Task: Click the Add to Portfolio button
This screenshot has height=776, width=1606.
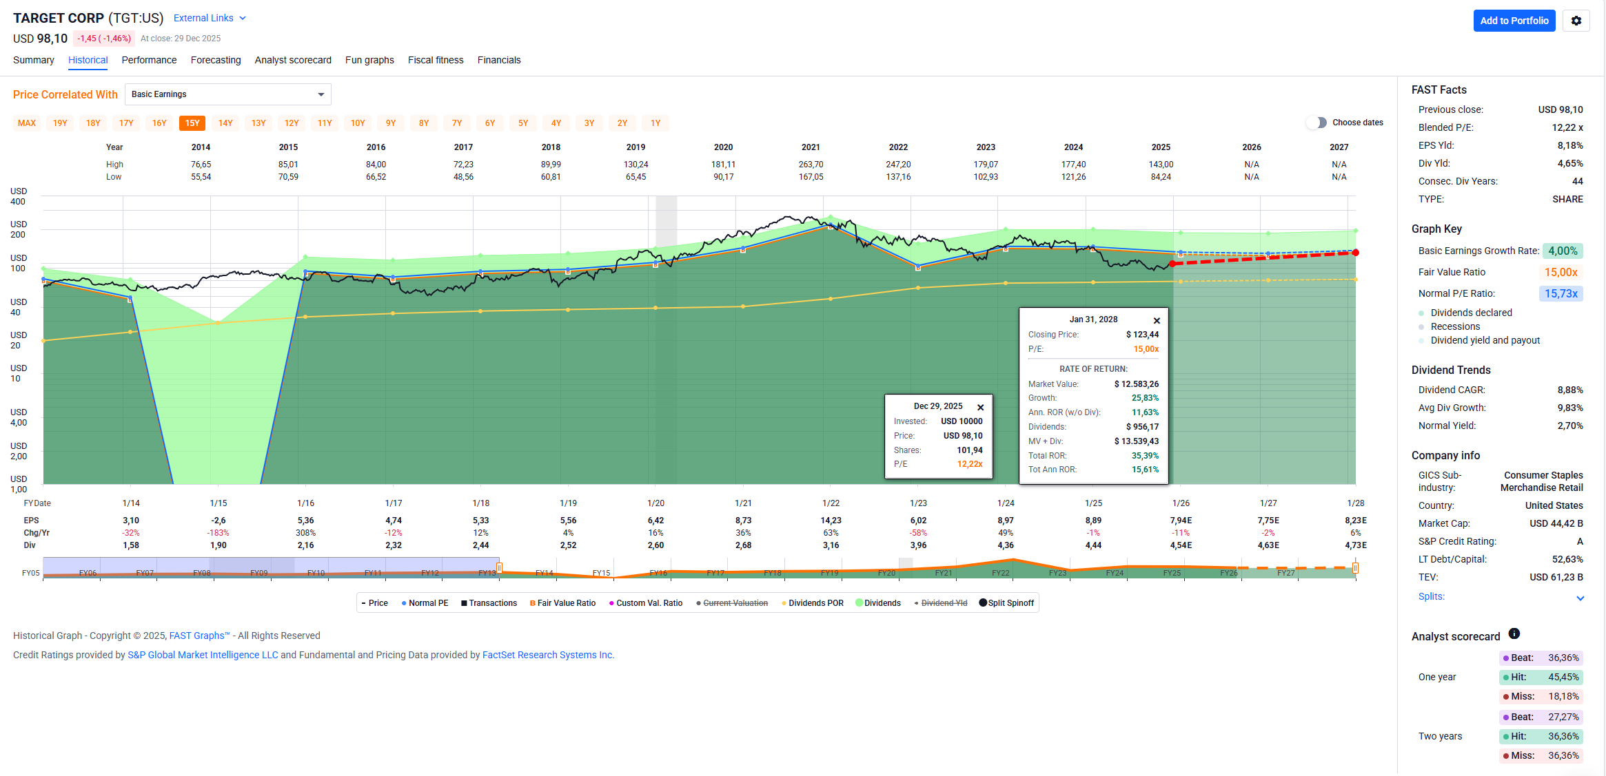Action: tap(1514, 21)
